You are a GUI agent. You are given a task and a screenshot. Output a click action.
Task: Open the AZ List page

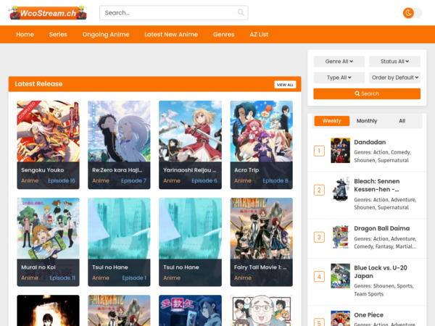[x=259, y=34]
